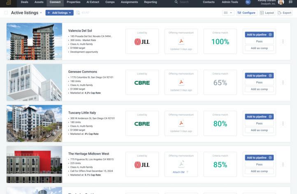The width and height of the screenshot is (297, 194).
Task: Open more options for Tuscany Little Italy
Action: [x=283, y=123]
